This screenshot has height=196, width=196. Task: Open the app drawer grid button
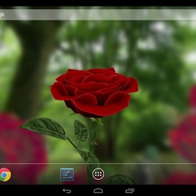click(98, 174)
